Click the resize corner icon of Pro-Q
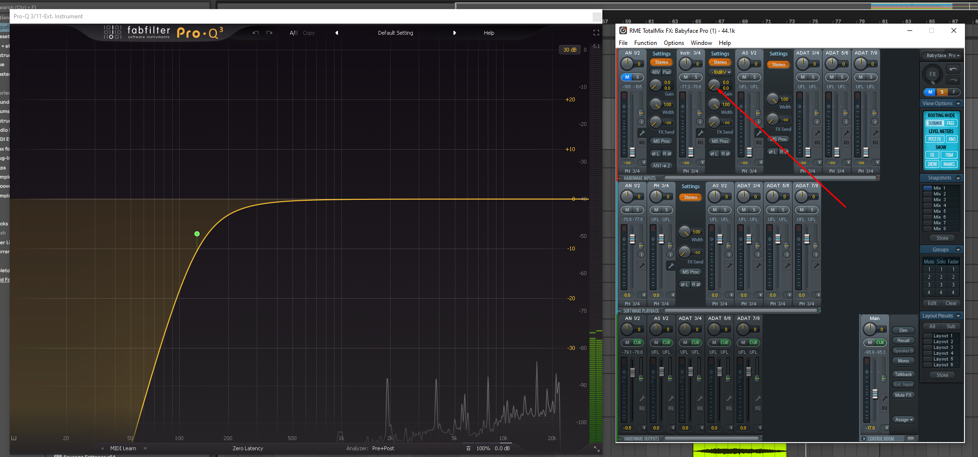 click(597, 449)
